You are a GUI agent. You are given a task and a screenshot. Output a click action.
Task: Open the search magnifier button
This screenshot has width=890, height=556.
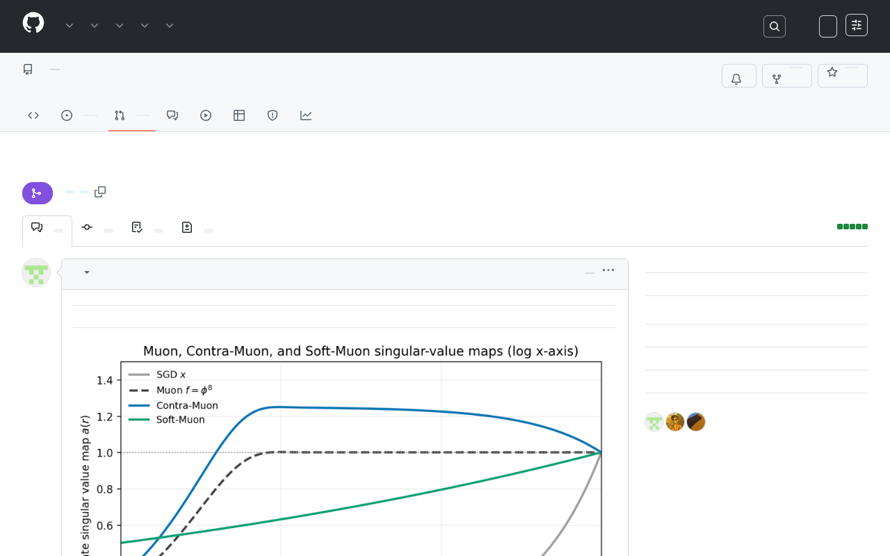775,26
